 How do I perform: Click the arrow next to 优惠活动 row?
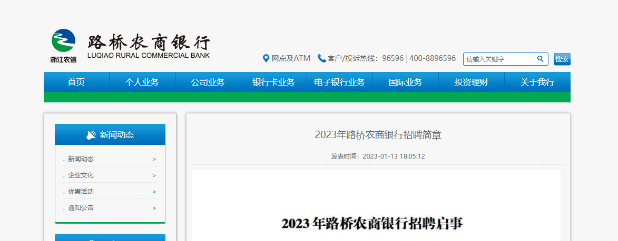point(154,192)
